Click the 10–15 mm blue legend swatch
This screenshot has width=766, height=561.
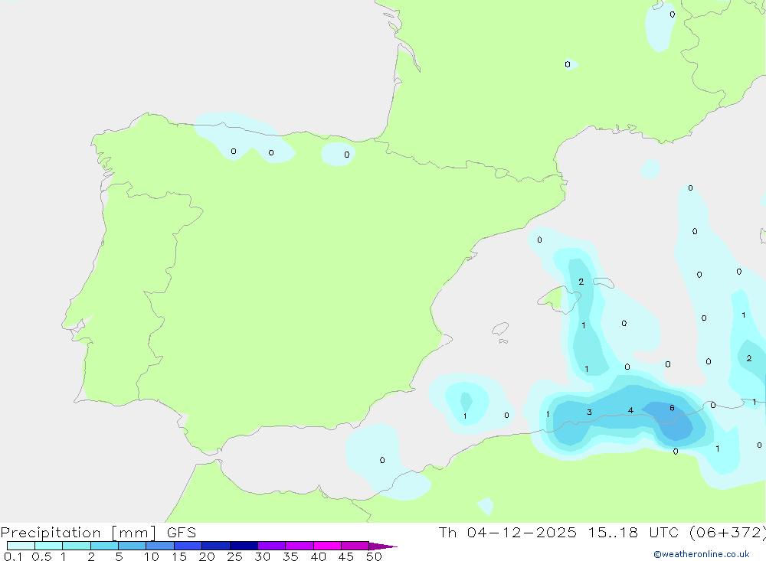160,546
